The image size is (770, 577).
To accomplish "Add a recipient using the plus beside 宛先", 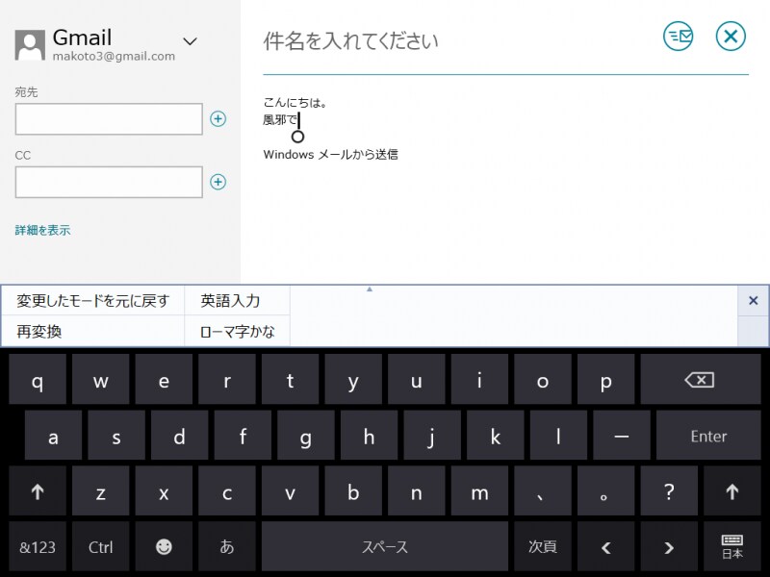I will (218, 119).
